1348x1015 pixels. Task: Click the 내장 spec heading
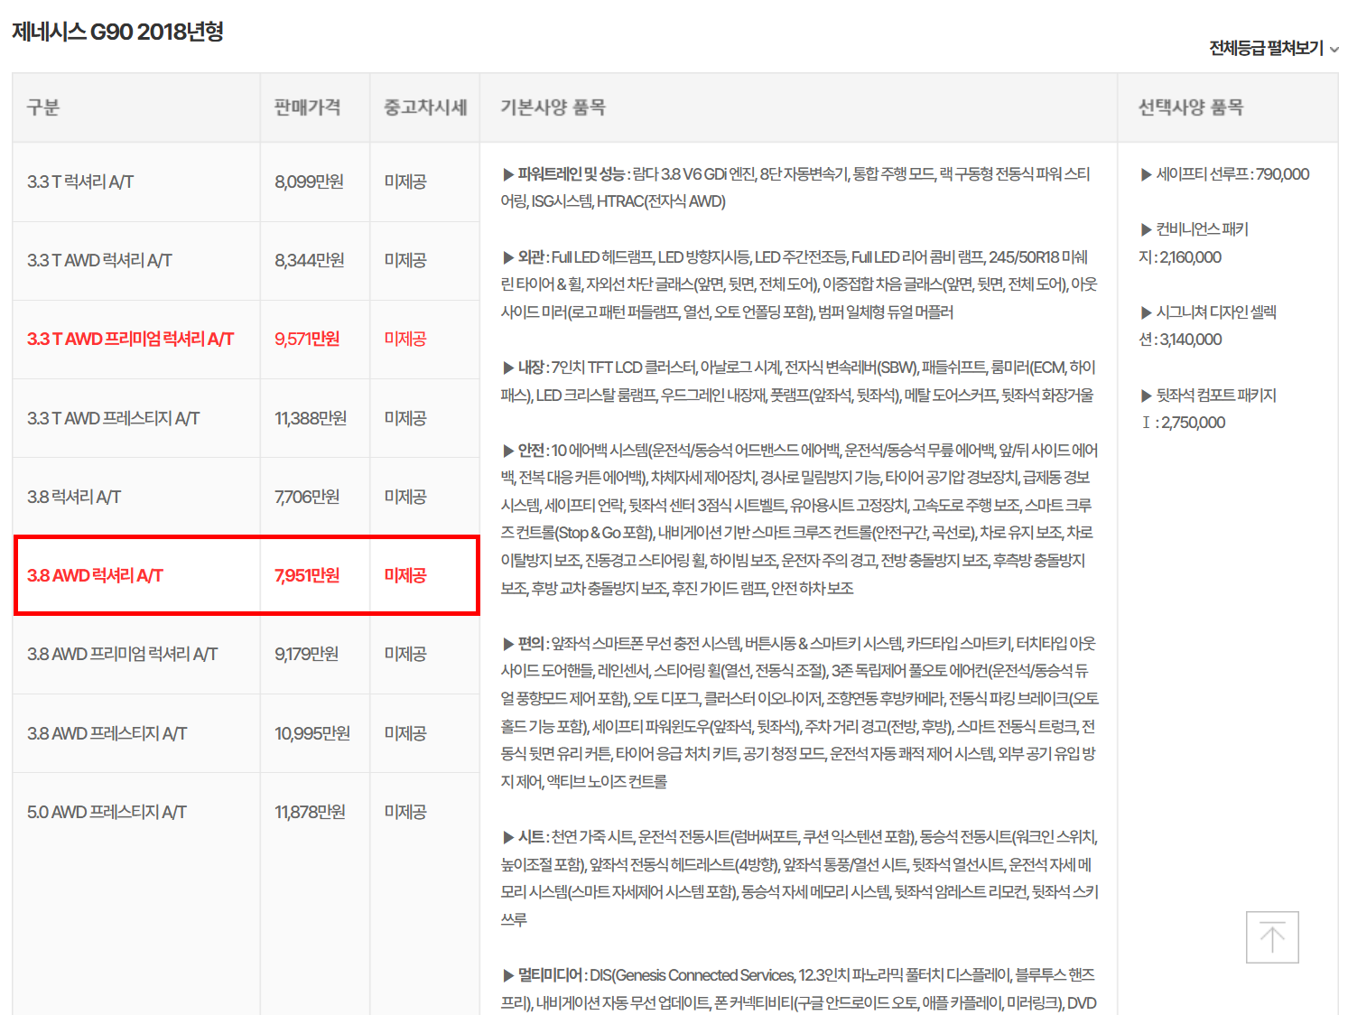coord(531,368)
